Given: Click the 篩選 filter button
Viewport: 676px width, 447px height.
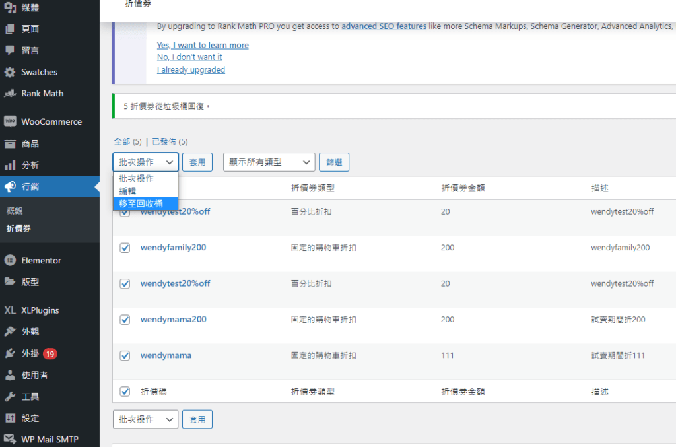Looking at the screenshot, I should click(x=334, y=162).
